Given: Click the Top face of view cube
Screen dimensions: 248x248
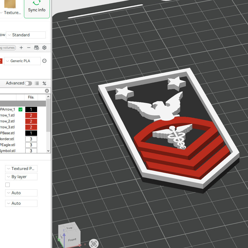Looking at the screenshot, I should (69, 228).
